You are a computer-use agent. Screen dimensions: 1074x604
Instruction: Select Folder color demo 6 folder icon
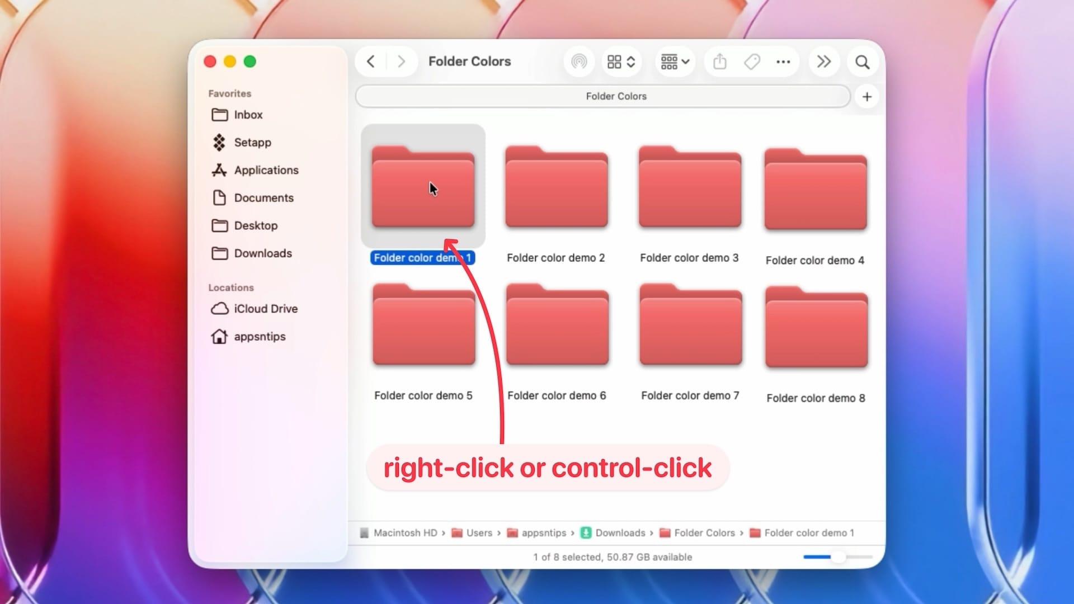pos(557,324)
